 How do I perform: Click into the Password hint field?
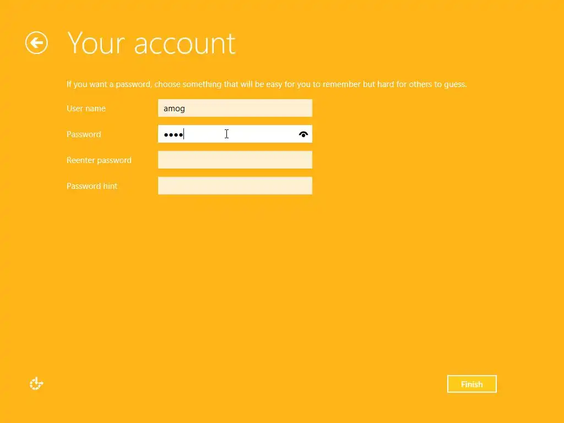click(235, 186)
